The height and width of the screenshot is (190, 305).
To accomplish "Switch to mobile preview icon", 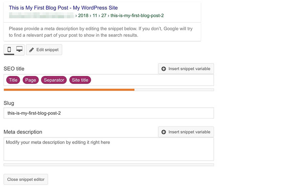I will (9, 50).
